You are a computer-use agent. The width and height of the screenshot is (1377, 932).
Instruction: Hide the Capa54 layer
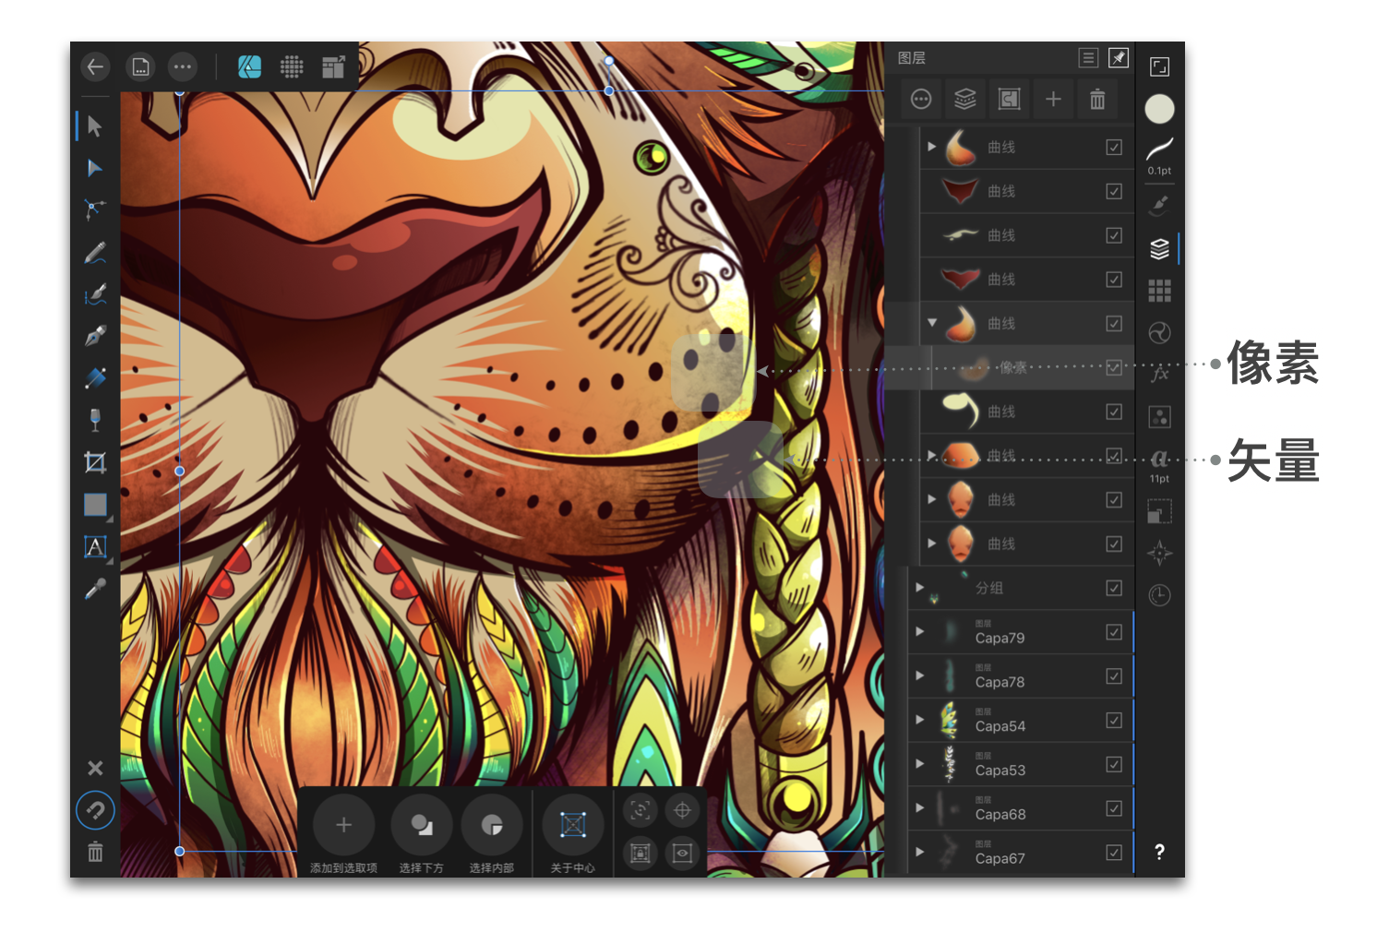point(1114,720)
